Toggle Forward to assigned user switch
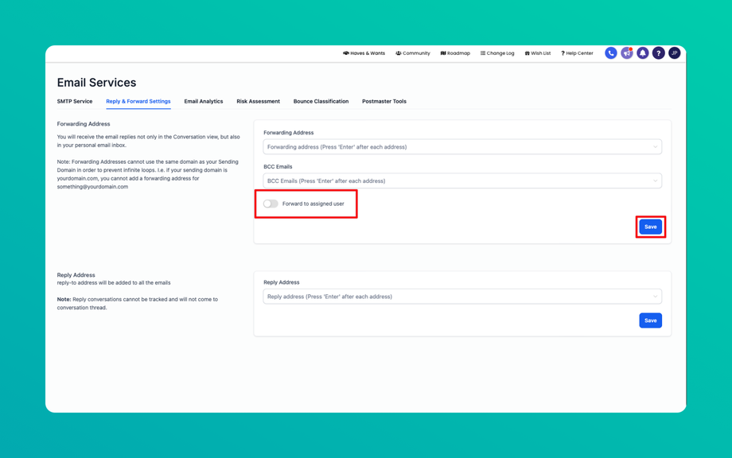 click(x=271, y=204)
